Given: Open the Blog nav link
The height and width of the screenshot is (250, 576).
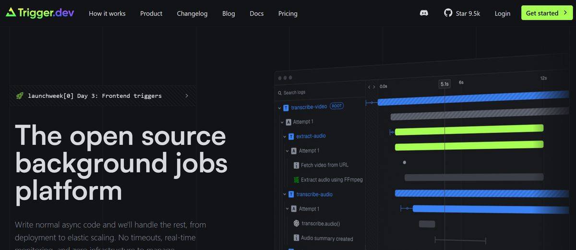Looking at the screenshot, I should tap(228, 13).
